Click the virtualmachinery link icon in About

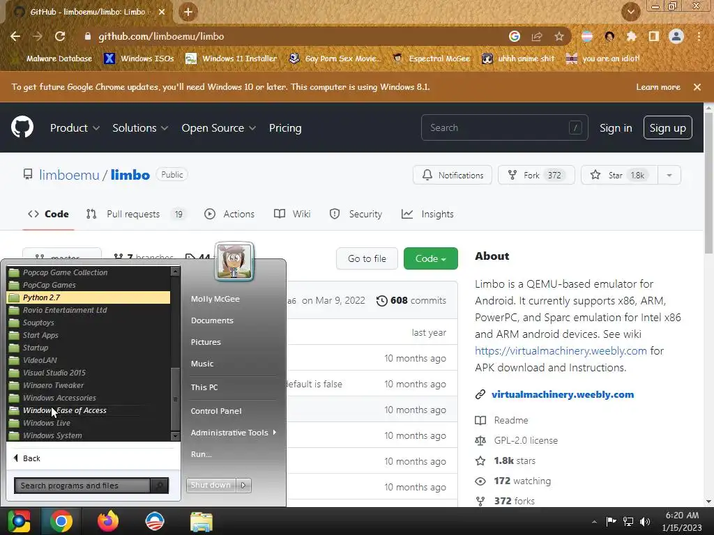pos(480,394)
